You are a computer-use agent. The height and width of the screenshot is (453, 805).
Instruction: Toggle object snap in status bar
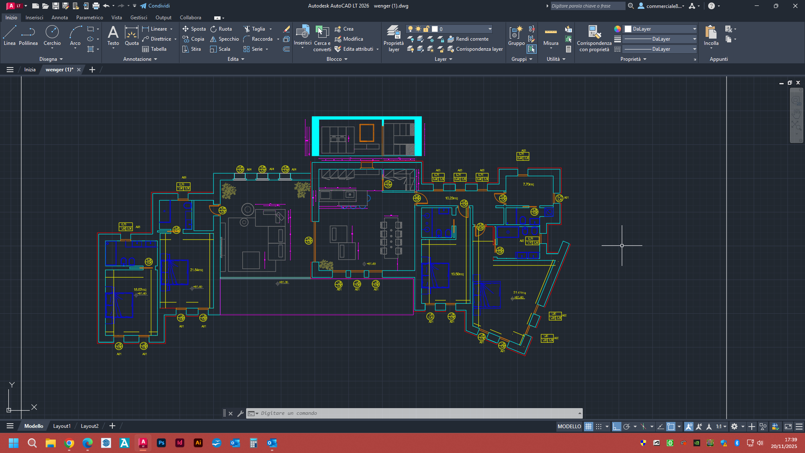pyautogui.click(x=671, y=427)
